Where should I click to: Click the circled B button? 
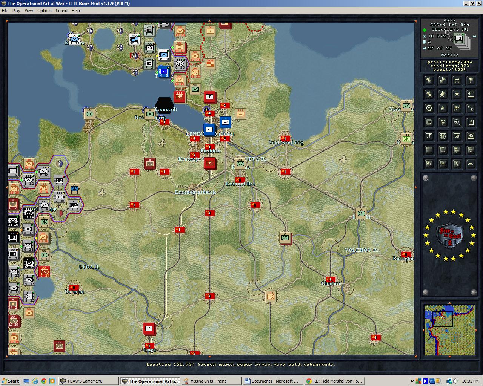coord(443,136)
